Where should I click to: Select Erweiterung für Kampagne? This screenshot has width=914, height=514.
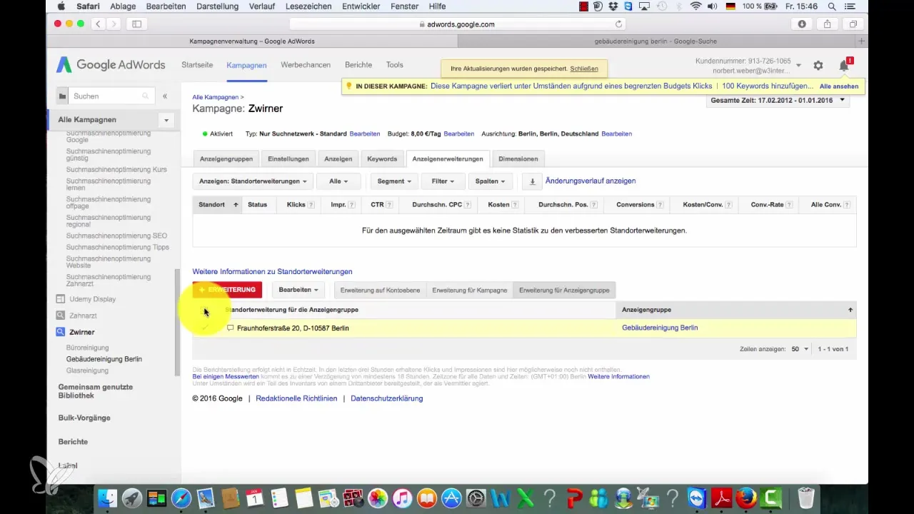coord(470,290)
